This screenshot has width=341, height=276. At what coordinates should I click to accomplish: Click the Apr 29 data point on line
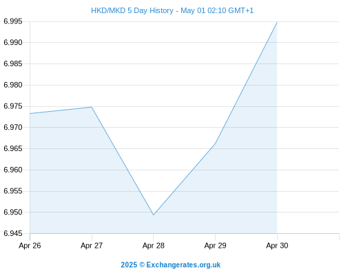[215, 144]
